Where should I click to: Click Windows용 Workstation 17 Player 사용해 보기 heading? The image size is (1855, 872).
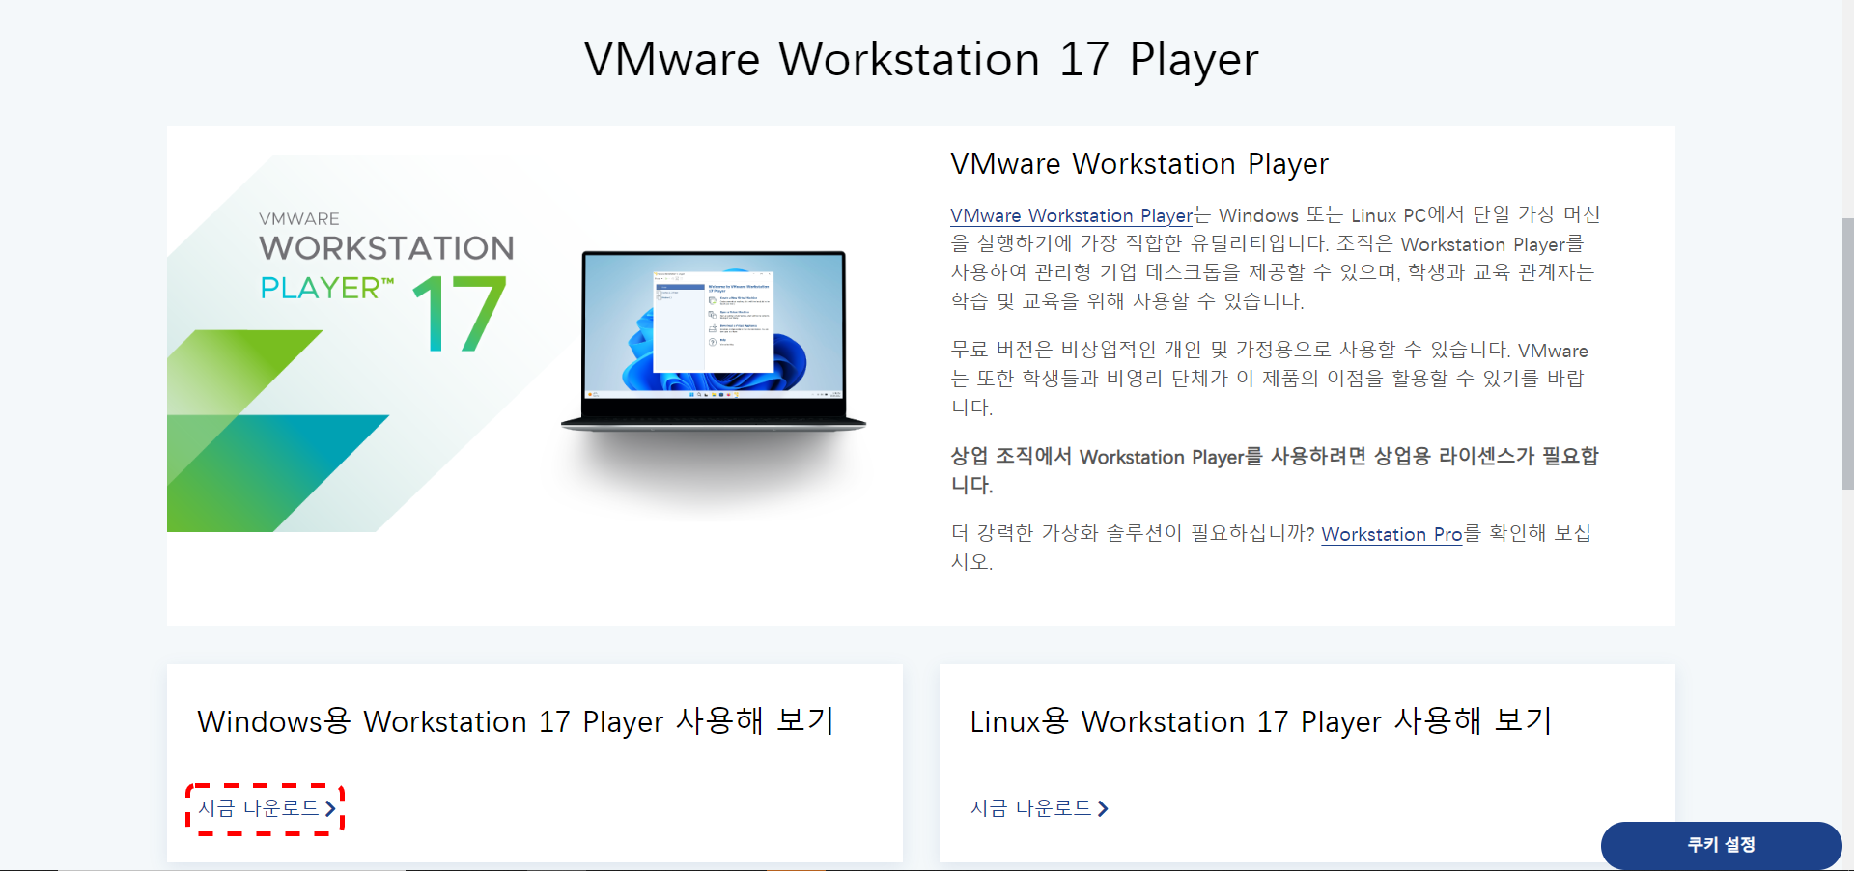(516, 721)
